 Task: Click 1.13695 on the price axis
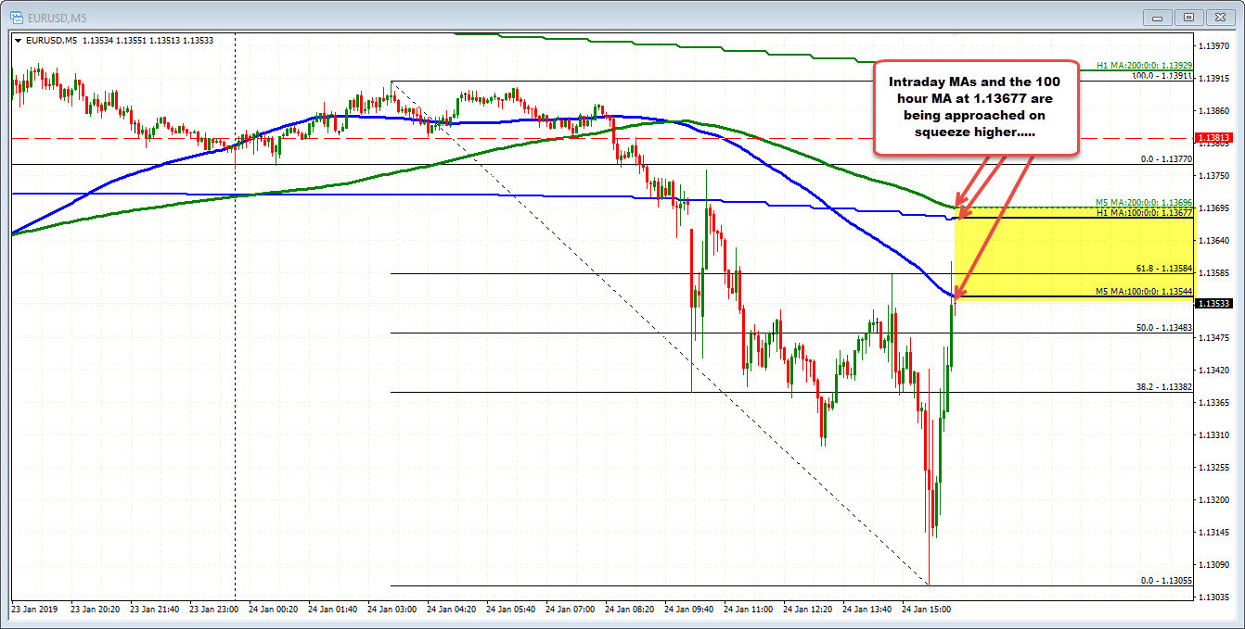pos(1215,208)
